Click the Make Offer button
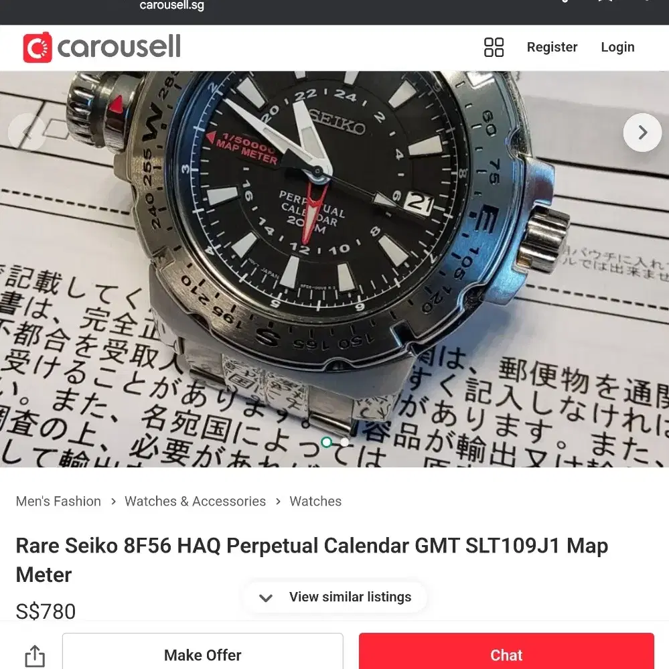This screenshot has height=669, width=669. point(203,654)
